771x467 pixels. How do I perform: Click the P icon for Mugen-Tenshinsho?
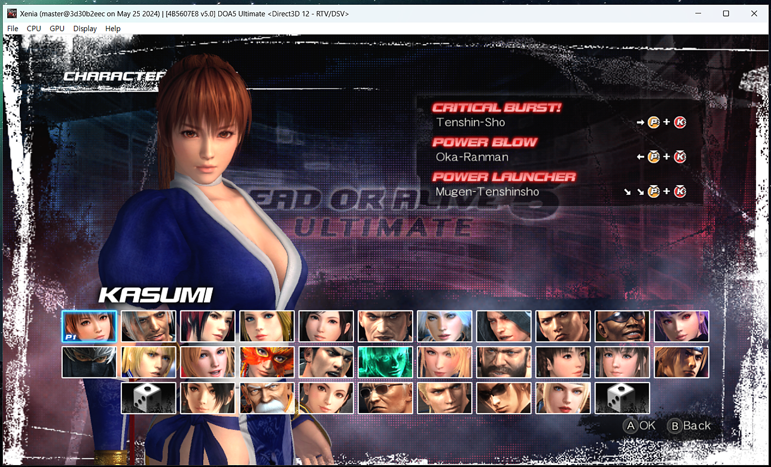coord(653,191)
